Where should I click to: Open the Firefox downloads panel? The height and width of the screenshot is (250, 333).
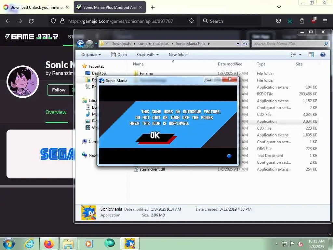[x=290, y=21]
